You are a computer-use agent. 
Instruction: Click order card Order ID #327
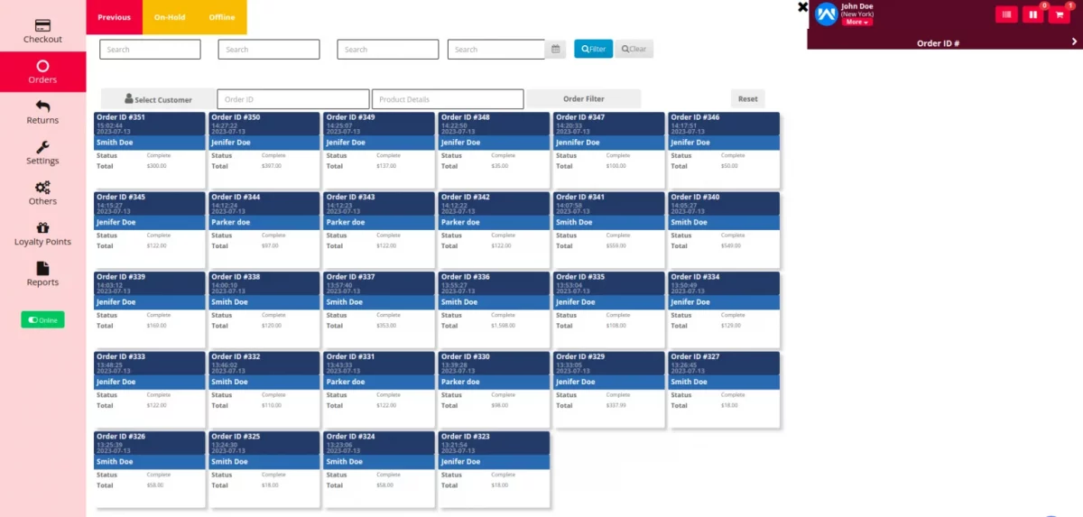pyautogui.click(x=724, y=389)
